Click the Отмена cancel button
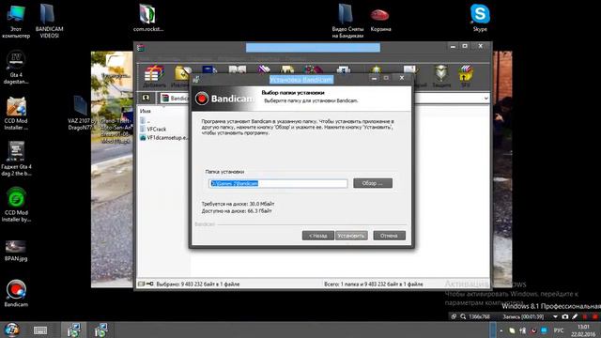601x338 pixels. tap(389, 236)
